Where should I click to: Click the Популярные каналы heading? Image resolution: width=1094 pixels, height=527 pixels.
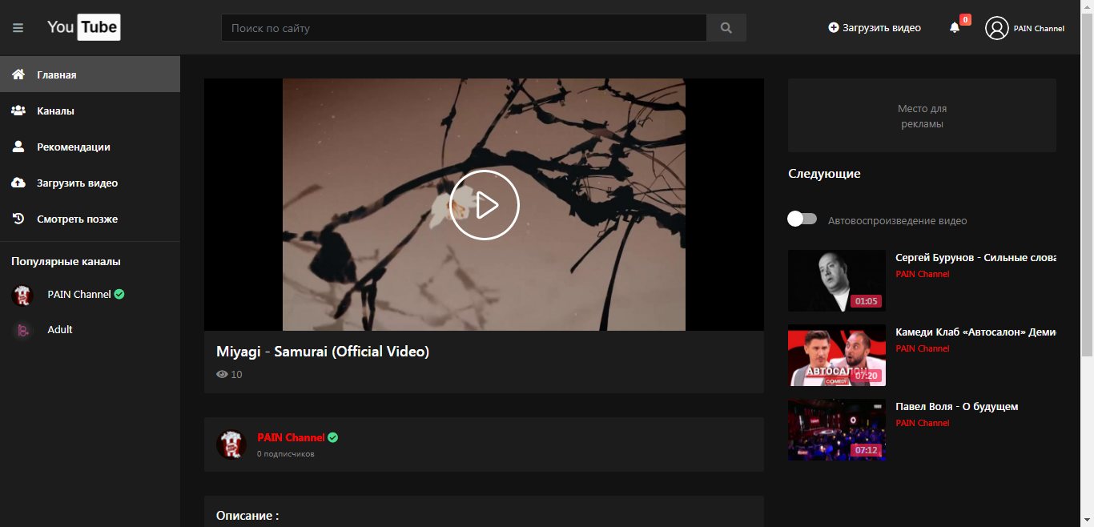(66, 261)
